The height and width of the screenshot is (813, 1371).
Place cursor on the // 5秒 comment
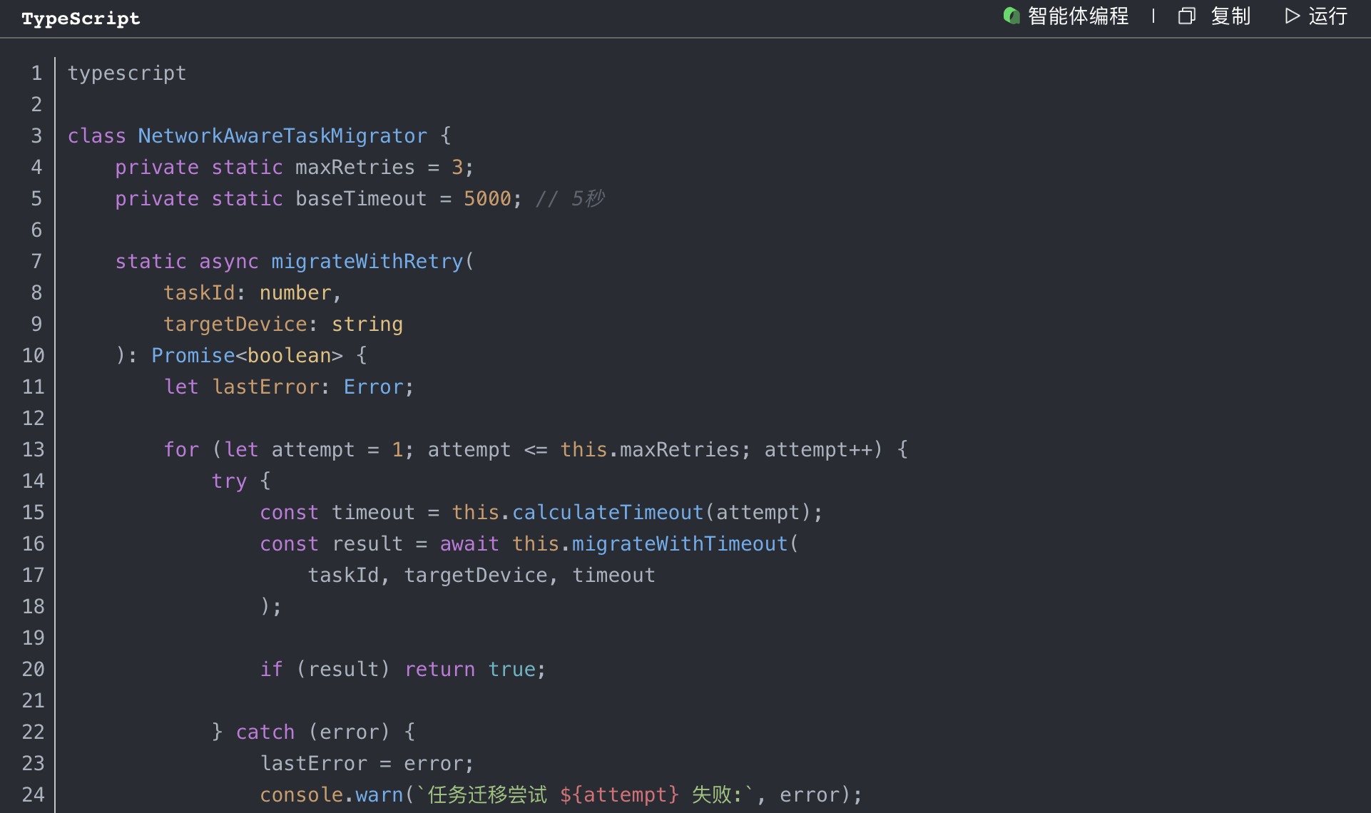(x=570, y=198)
